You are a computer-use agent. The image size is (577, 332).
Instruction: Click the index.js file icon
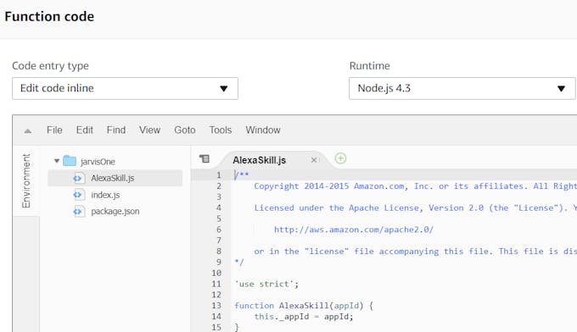coord(78,195)
